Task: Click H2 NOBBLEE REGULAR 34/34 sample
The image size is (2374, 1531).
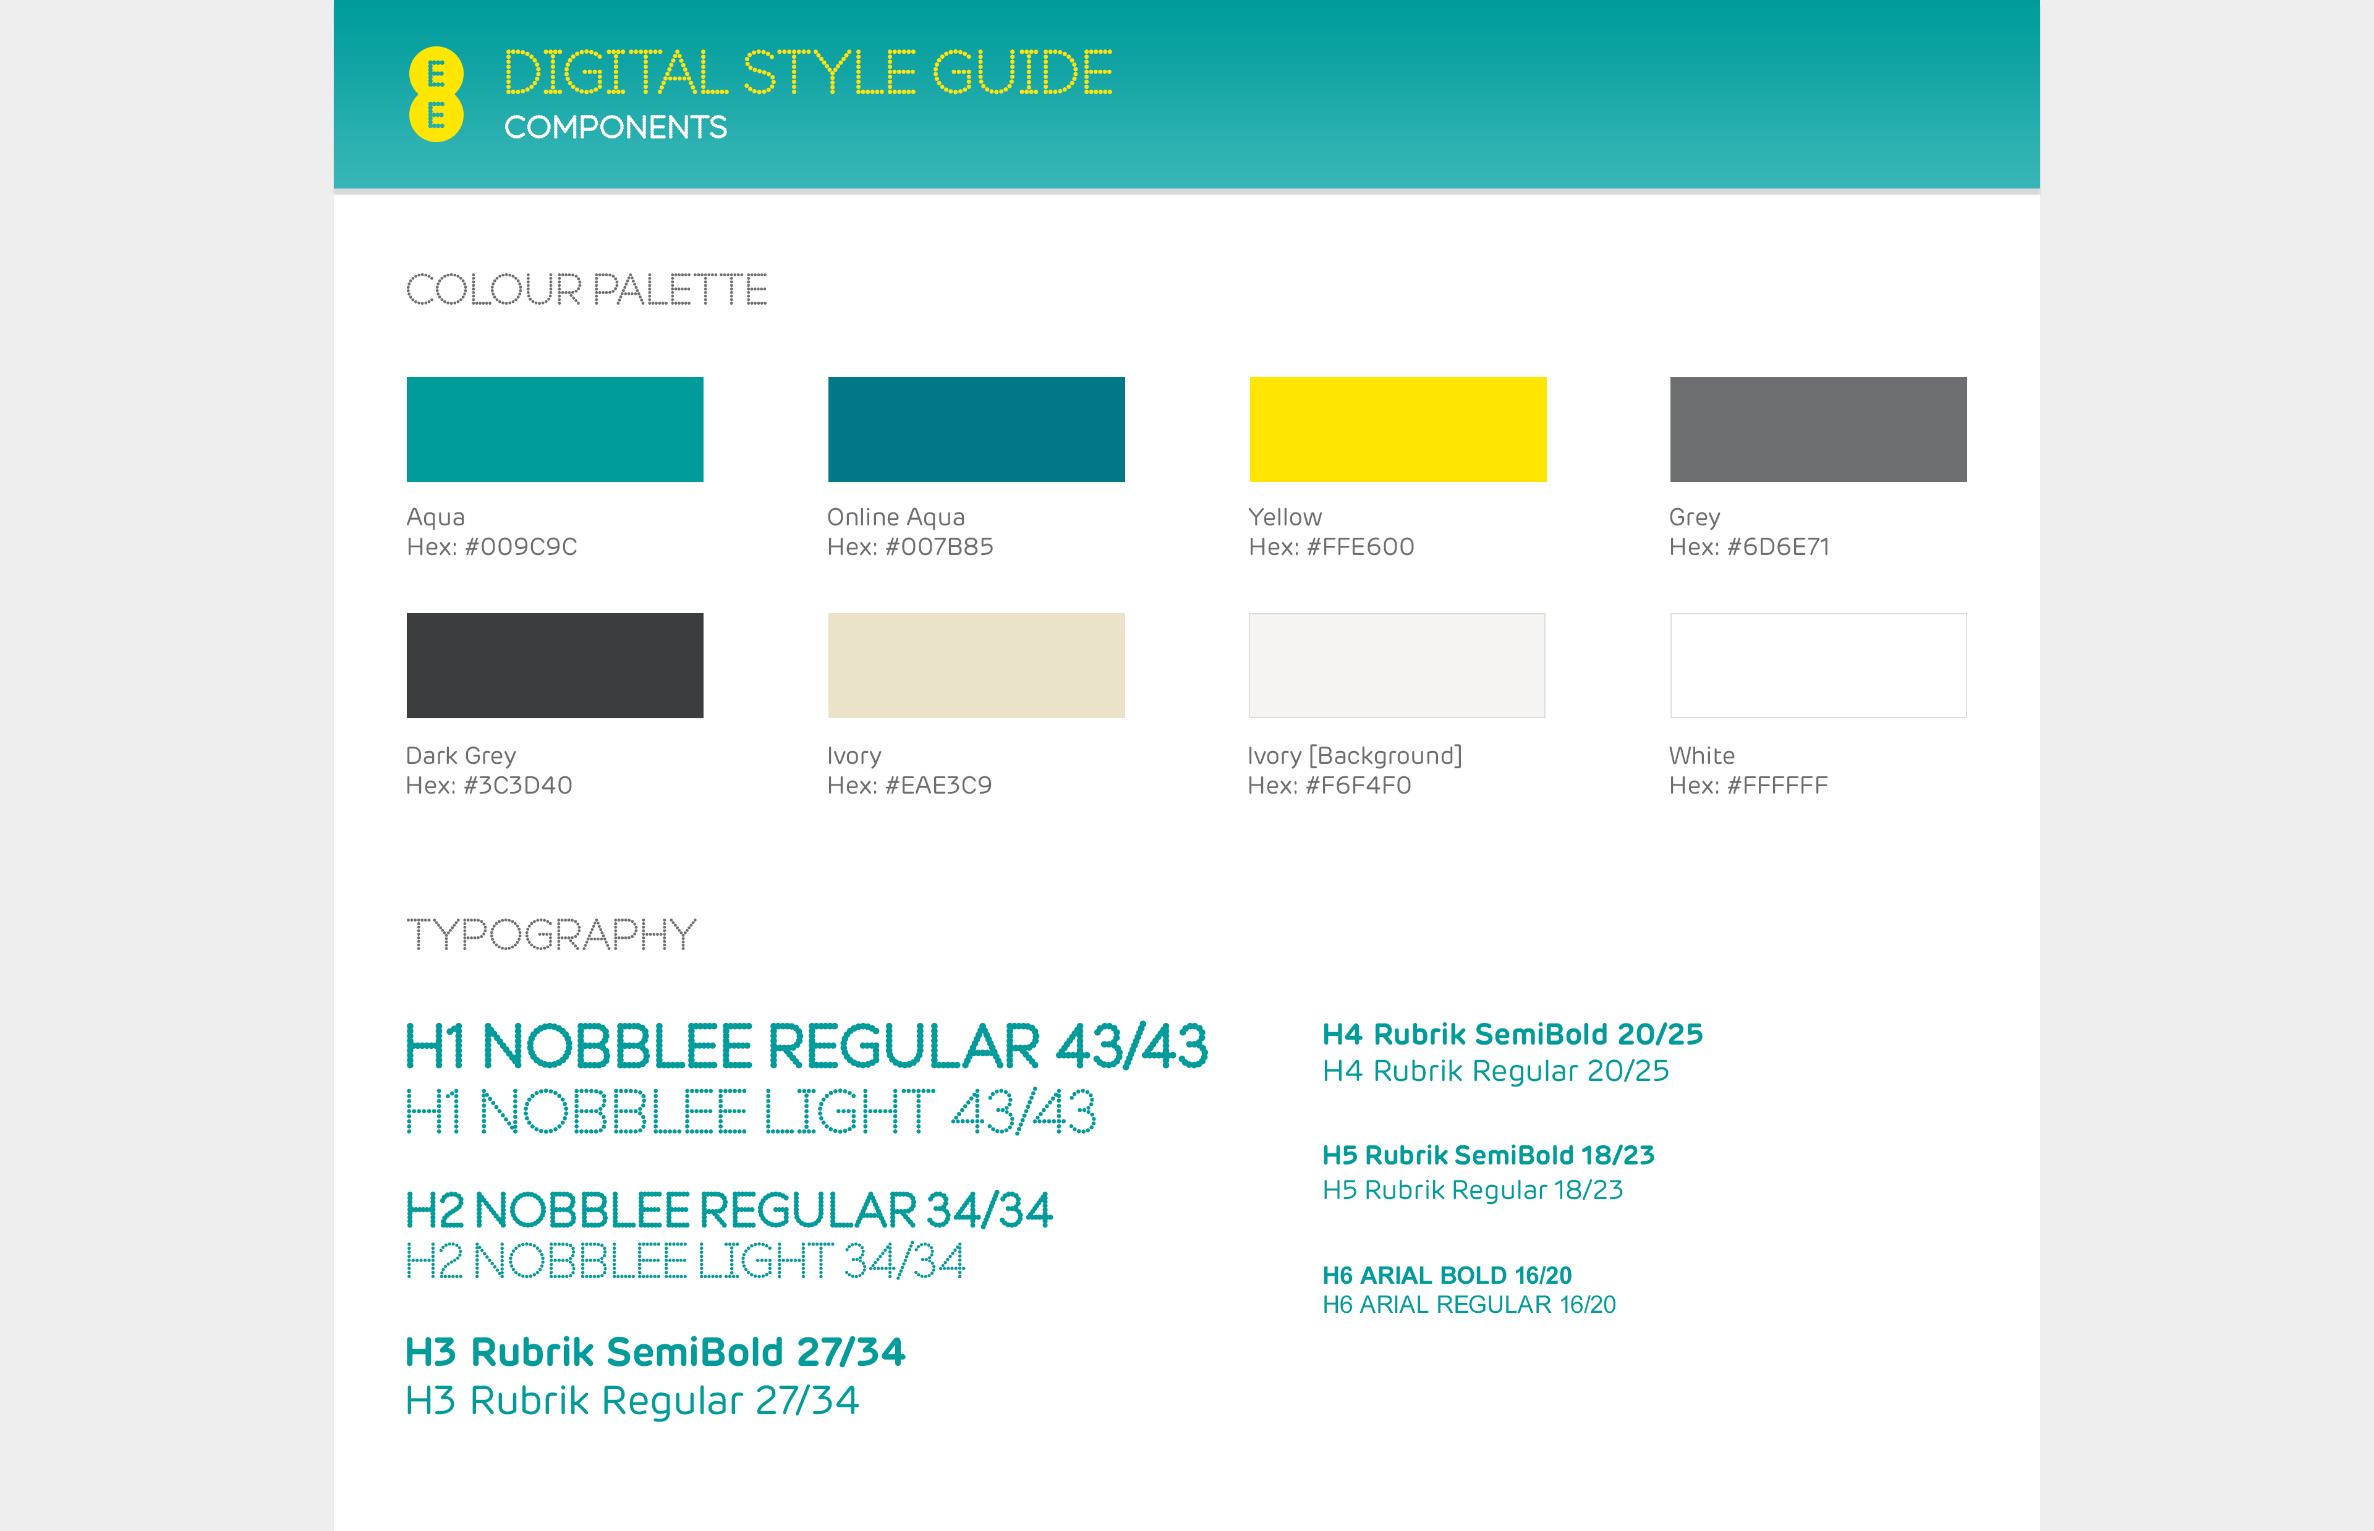Action: (x=729, y=1211)
